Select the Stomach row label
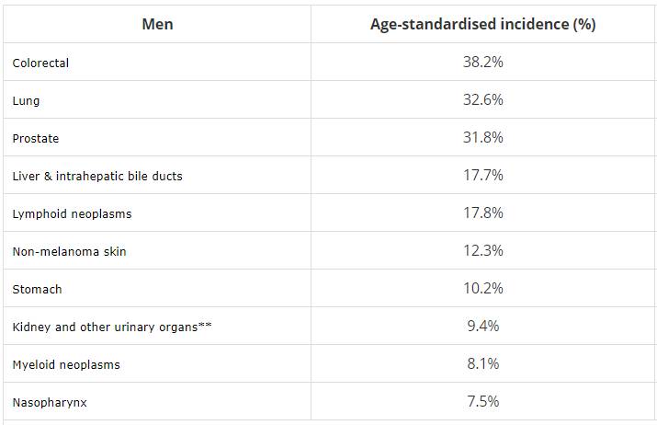Viewport: 657px width, 425px height. tap(38, 289)
